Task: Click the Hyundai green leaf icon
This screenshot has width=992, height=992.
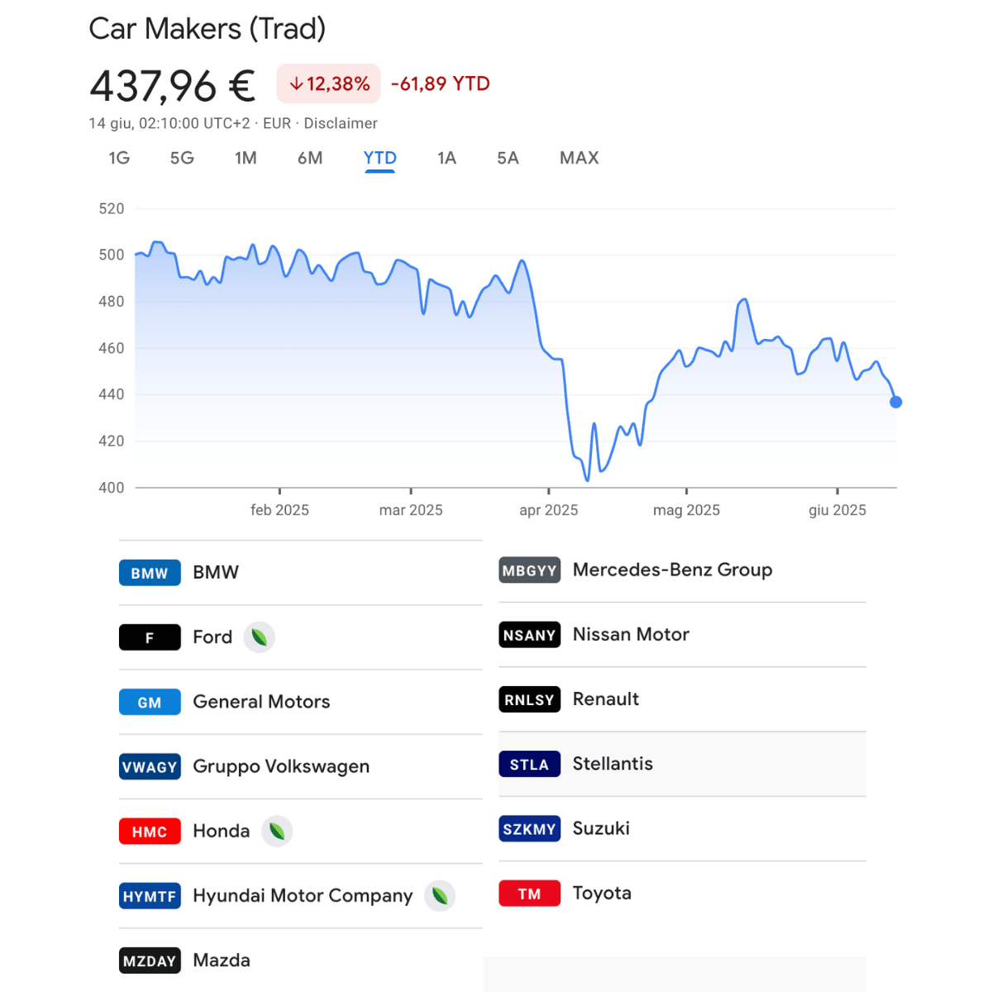Action: [440, 895]
